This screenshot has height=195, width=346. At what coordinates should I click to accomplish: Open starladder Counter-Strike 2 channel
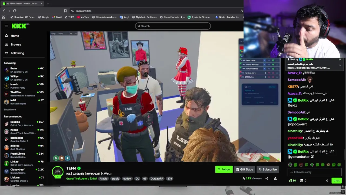click(x=24, y=139)
